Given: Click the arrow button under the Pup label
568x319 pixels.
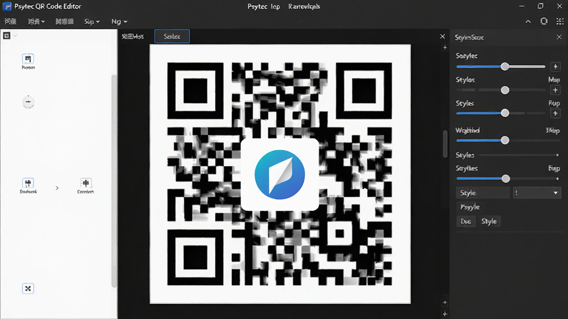Looking at the screenshot, I should 555,113.
